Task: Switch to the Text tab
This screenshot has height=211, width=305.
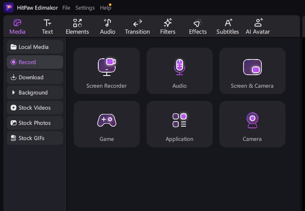Action: click(47, 27)
